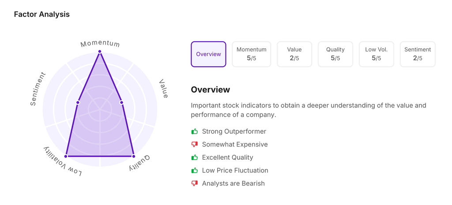452x205 pixels.
Task: Click thumbs-down icon beside Analysts are Bearish
Action: point(194,183)
